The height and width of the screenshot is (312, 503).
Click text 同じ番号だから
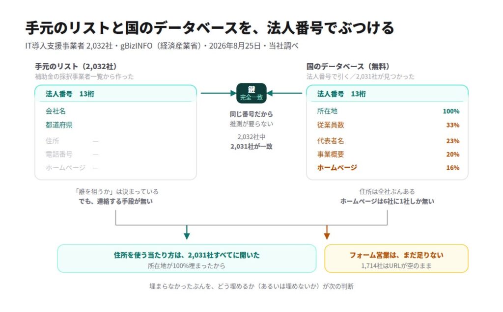(251, 114)
